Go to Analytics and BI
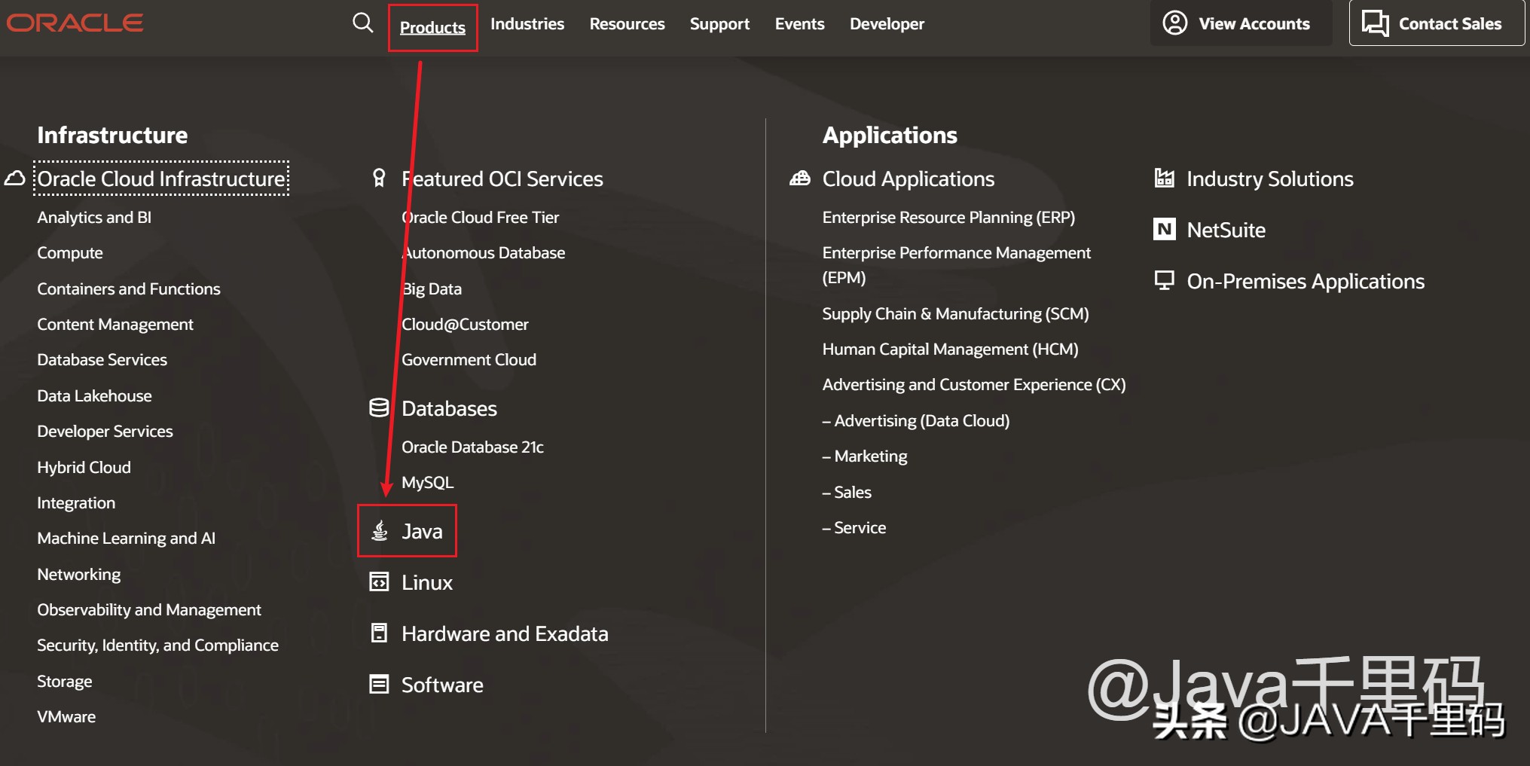This screenshot has width=1530, height=766. pos(94,218)
